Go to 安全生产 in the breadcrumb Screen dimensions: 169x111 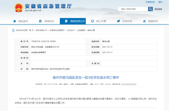pyautogui.click(x=71, y=30)
